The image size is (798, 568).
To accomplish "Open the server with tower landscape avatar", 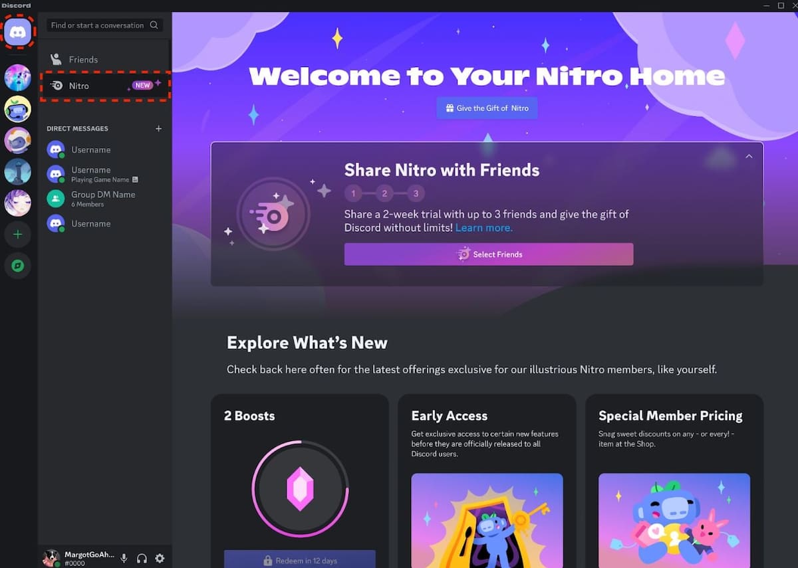I will coord(18,171).
